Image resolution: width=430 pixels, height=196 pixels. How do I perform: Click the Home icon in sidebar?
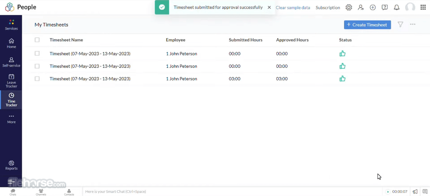[11, 43]
